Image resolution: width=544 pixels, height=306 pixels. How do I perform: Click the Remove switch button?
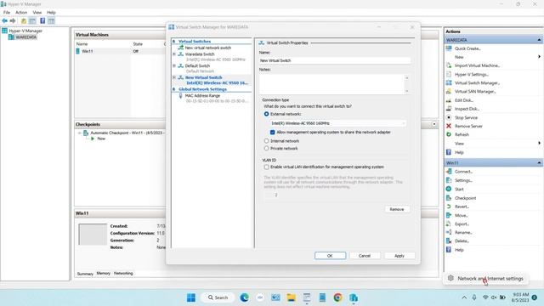coord(397,210)
